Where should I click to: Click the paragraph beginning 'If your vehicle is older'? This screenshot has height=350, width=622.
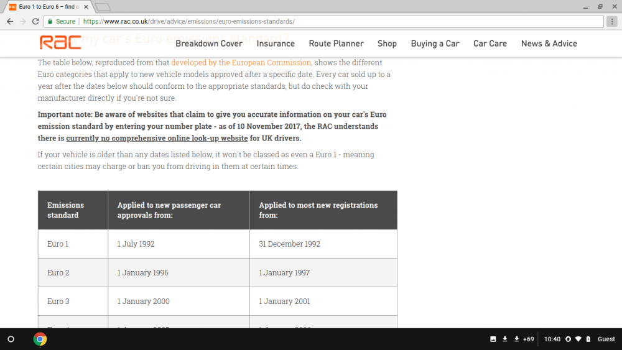[x=206, y=160]
